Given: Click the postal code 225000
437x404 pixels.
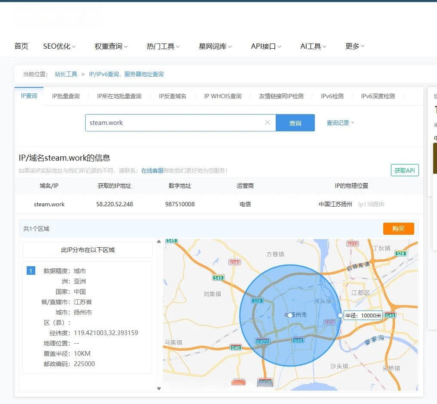Looking at the screenshot, I should click(x=84, y=364).
